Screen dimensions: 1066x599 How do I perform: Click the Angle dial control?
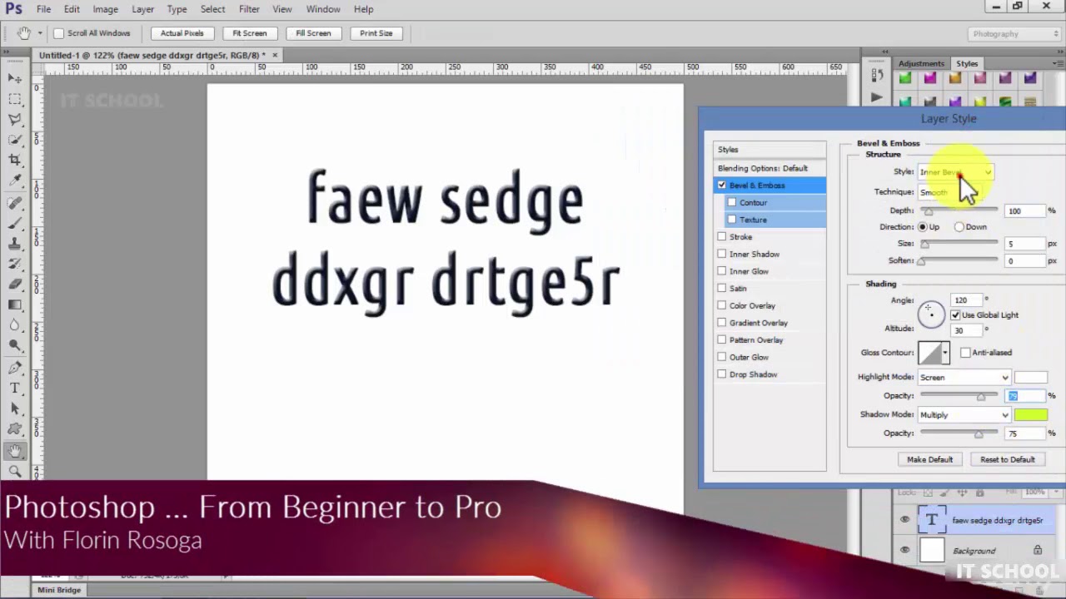click(x=931, y=314)
